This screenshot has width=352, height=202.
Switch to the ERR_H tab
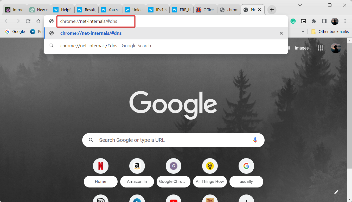pos(181,10)
